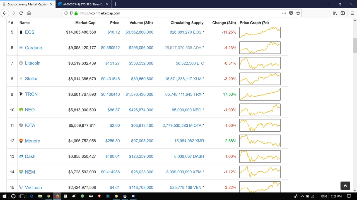
Task: Click the EOS price $18.12
Action: click(x=114, y=32)
